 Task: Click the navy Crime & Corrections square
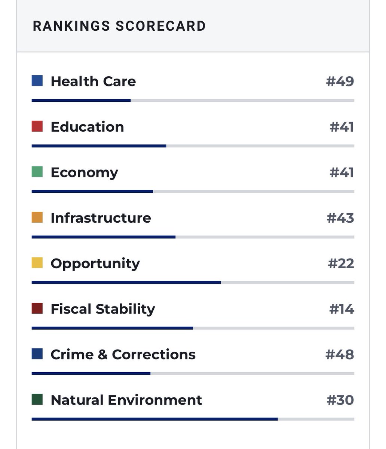click(37, 354)
